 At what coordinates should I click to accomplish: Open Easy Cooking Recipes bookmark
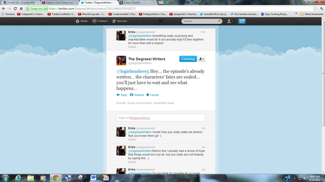coord(274,14)
